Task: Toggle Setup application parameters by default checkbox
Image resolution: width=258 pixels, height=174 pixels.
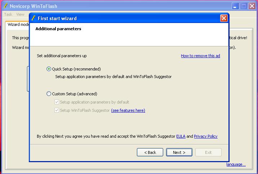Action: 57,102
